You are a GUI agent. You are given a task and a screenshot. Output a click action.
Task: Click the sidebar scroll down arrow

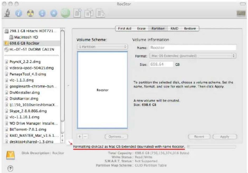[x=63, y=140]
